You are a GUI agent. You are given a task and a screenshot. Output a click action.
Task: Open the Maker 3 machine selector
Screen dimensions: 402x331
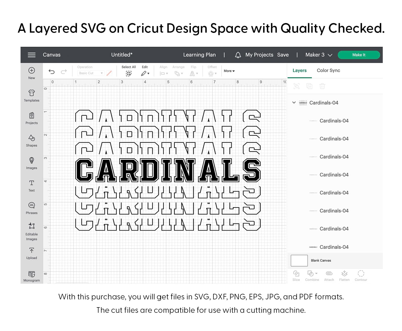319,55
